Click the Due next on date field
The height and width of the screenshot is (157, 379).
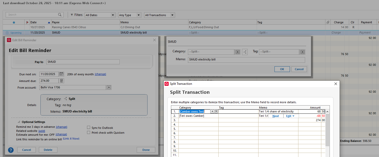click(49, 74)
